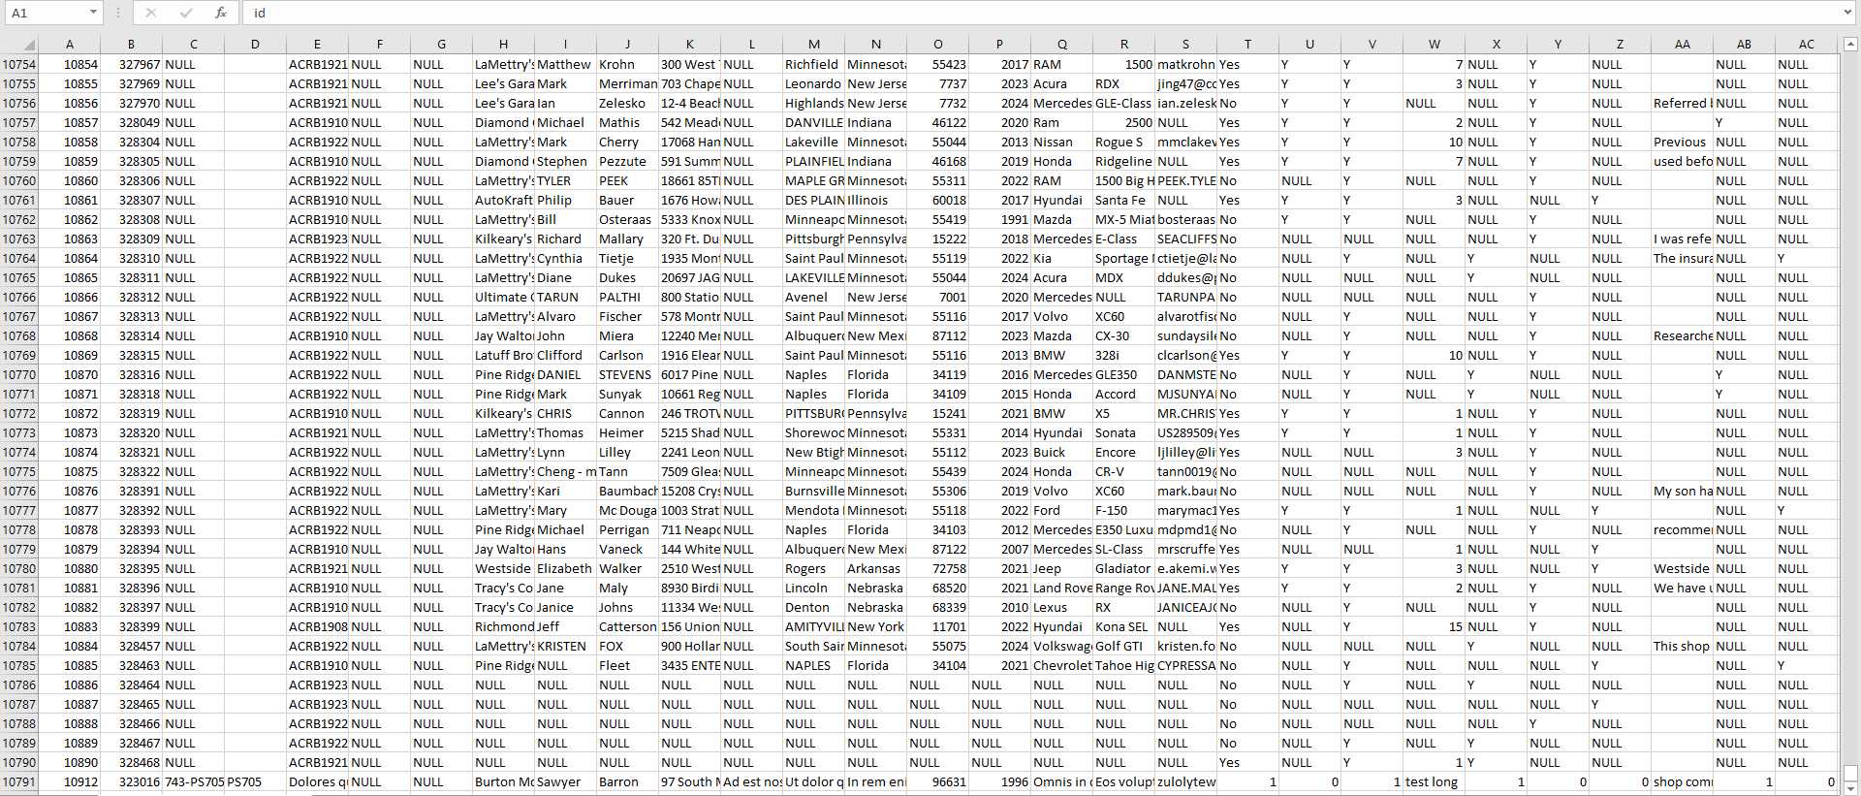Click cell with first name Matthew
Image resolution: width=1861 pixels, height=796 pixels.
point(565,64)
